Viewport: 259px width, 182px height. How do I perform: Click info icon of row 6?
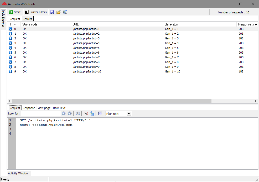tap(11, 57)
